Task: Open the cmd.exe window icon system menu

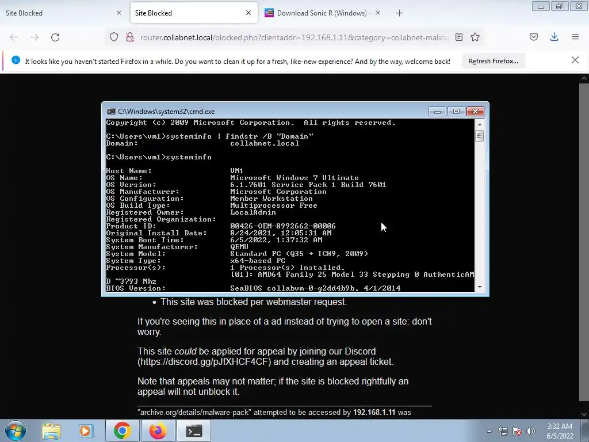Action: click(x=111, y=112)
